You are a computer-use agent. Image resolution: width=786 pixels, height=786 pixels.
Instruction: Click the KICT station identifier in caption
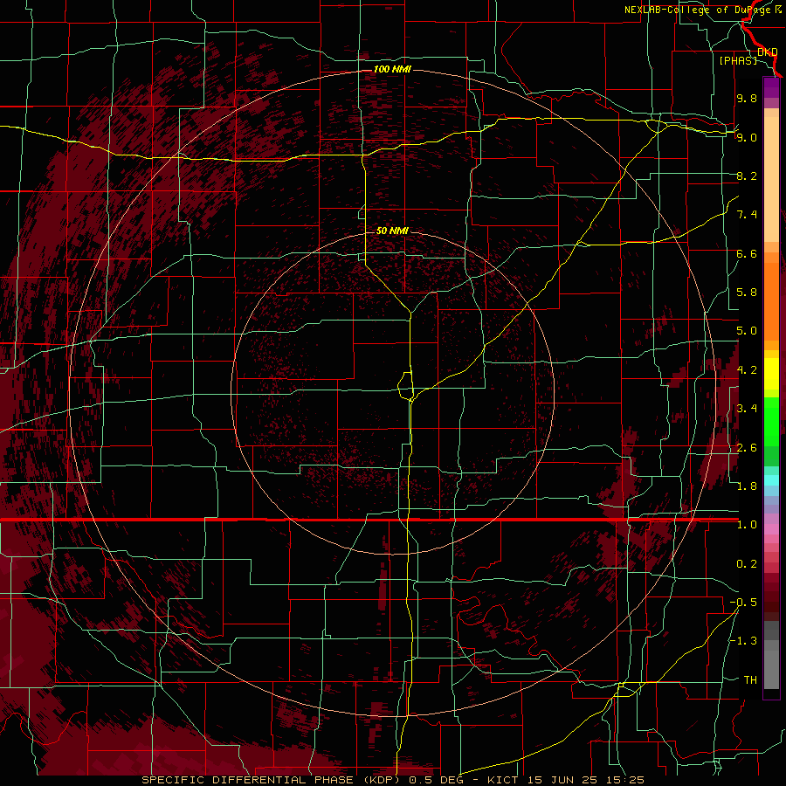point(503,780)
